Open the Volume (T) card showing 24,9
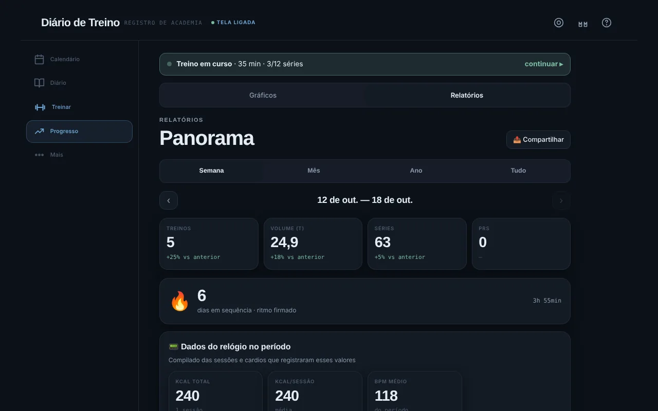 (x=313, y=244)
